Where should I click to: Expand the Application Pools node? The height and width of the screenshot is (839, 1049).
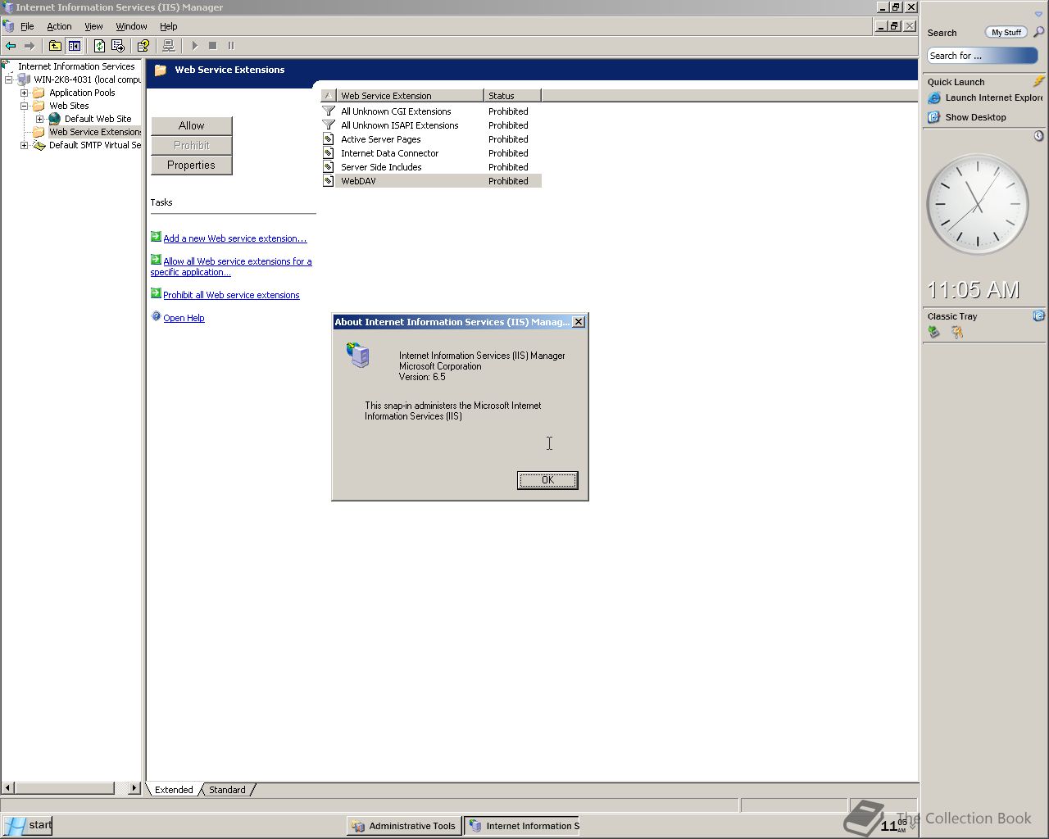(24, 93)
